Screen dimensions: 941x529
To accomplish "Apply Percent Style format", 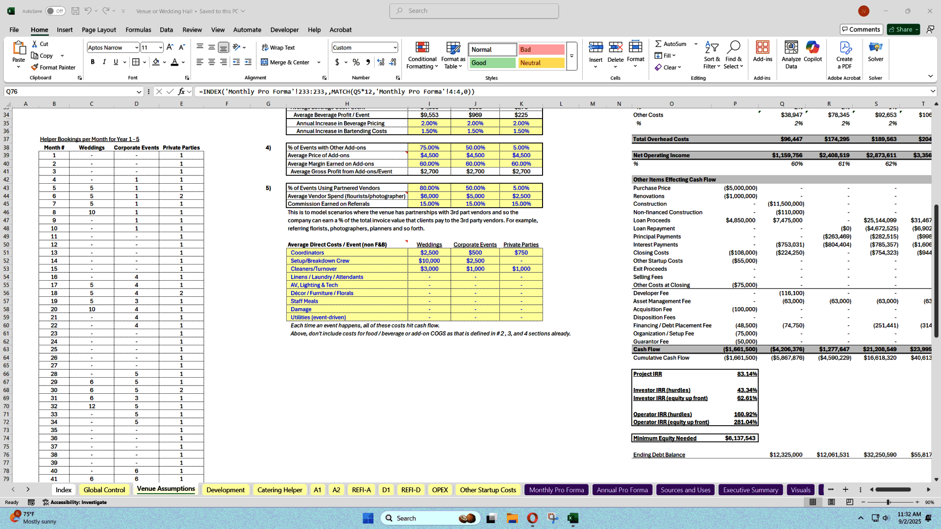I will (356, 62).
